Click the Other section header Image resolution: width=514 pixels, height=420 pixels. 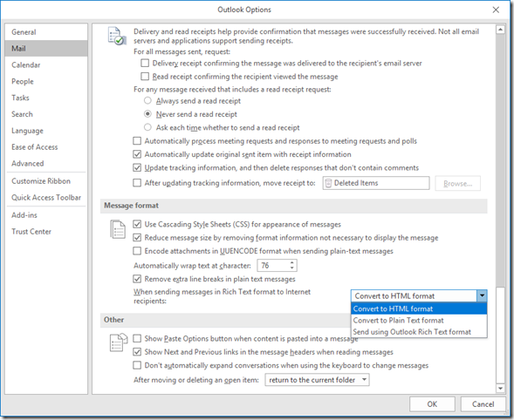pyautogui.click(x=225, y=320)
